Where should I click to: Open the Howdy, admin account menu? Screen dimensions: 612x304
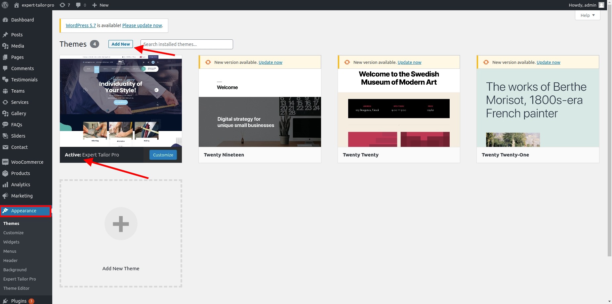pos(586,5)
